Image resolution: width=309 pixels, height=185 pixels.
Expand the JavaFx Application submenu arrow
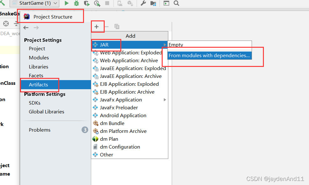pos(165,100)
